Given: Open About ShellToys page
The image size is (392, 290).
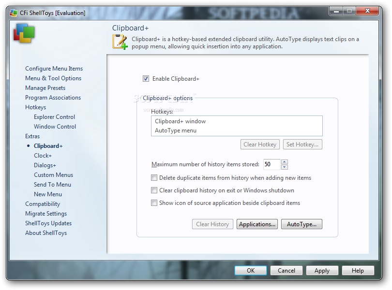Looking at the screenshot, I should click(x=46, y=233).
